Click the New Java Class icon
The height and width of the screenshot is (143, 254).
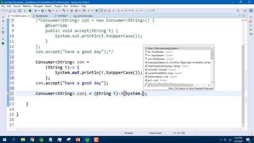[x=76, y=11]
